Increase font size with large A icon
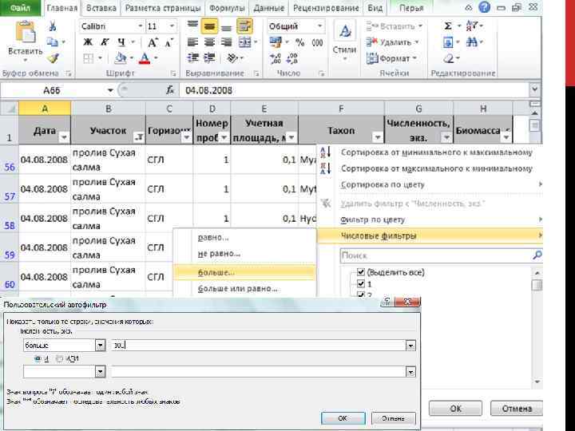This screenshot has height=431, width=575. coord(153,42)
